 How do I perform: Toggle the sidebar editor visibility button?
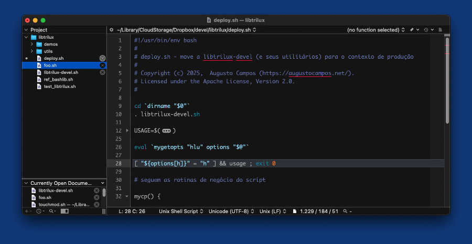65,211
